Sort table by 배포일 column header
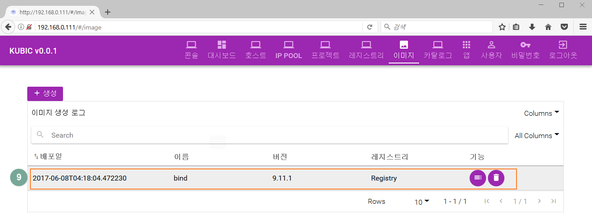 [x=49, y=157]
